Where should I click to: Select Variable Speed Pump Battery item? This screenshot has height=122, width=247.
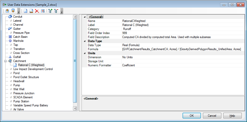[x=31, y=105]
